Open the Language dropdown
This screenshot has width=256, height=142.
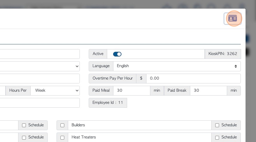[177, 66]
